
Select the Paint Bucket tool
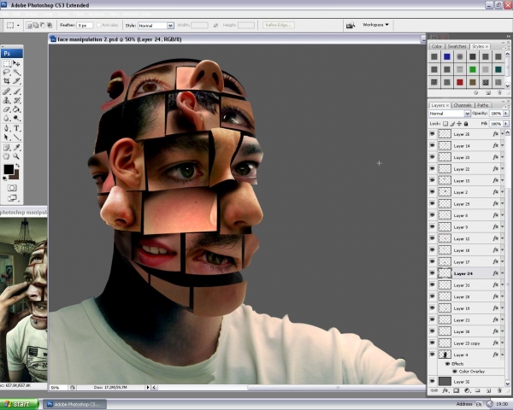pyautogui.click(x=16, y=109)
